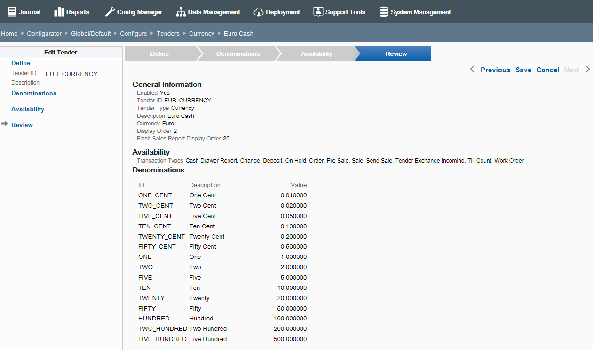The width and height of the screenshot is (593, 350).
Task: Open the Journal section icon
Action: click(11, 11)
